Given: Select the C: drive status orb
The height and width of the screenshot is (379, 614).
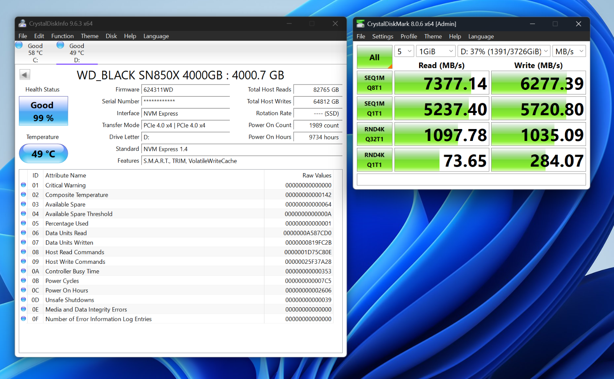Looking at the screenshot, I should 19,45.
